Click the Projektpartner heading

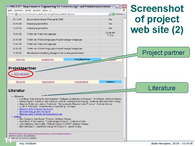pos(22,68)
